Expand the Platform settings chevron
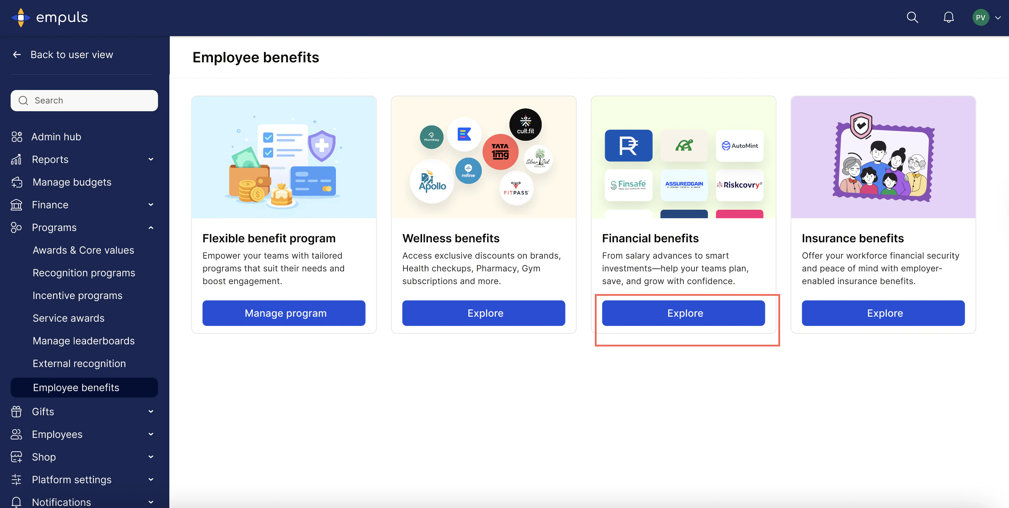 point(151,480)
